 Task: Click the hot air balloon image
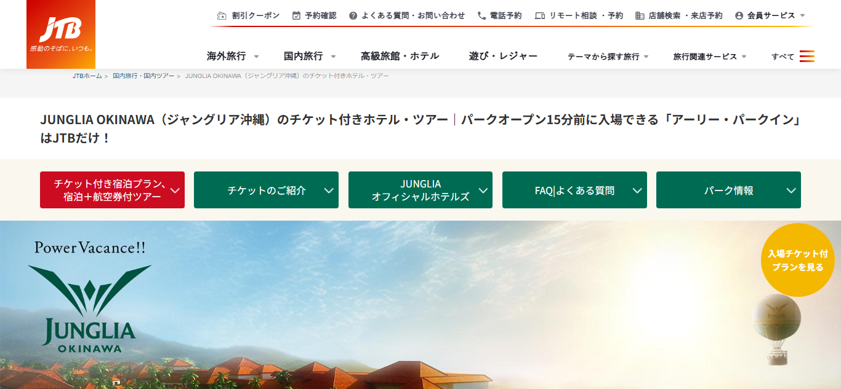[x=776, y=328]
